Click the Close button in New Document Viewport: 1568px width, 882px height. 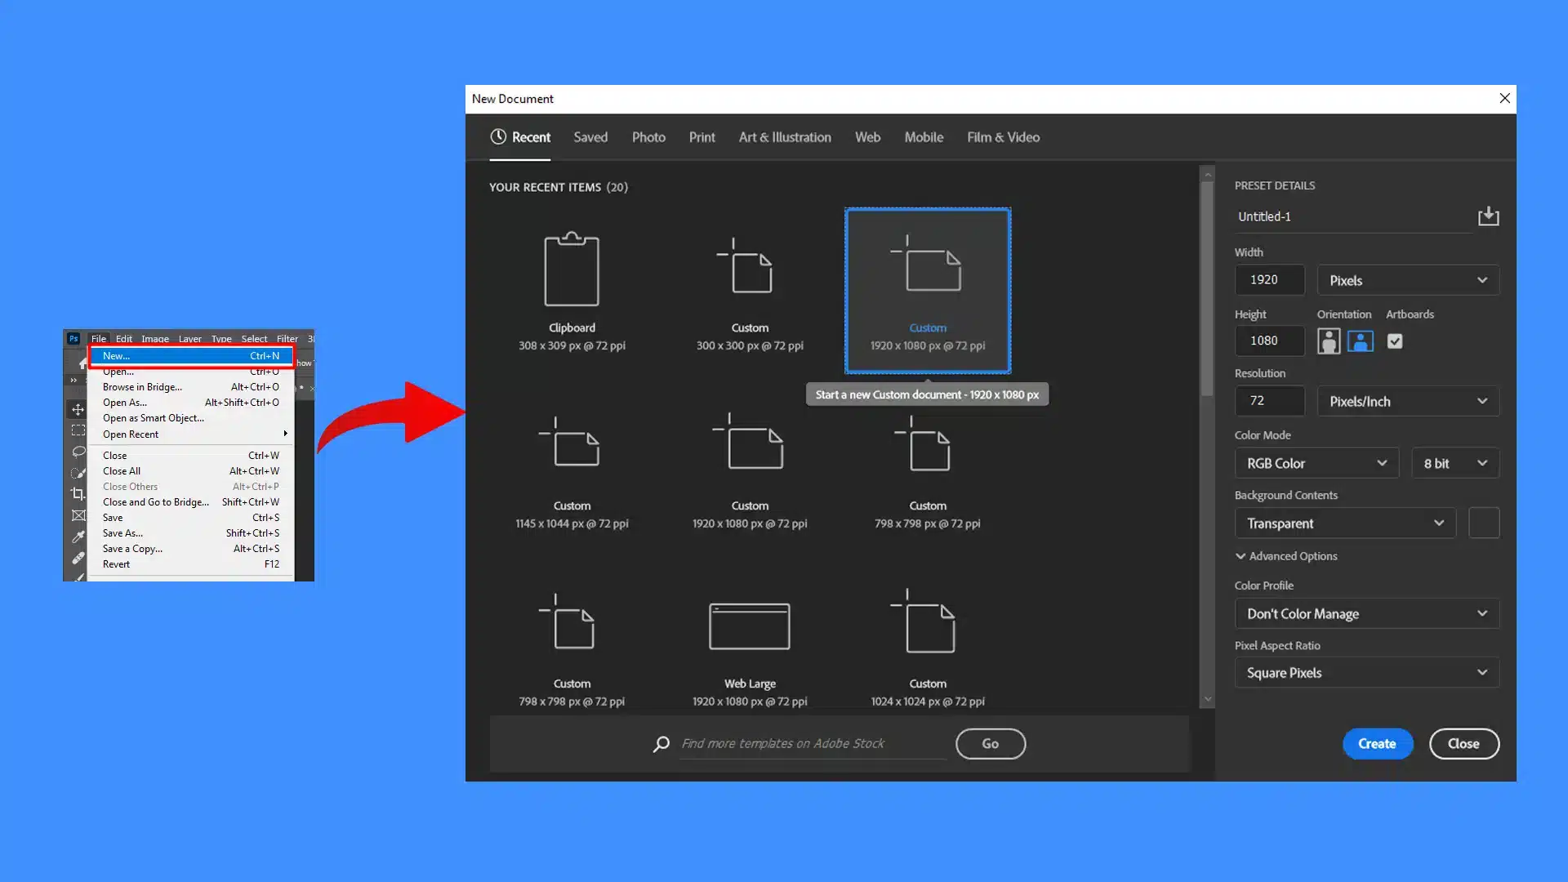point(1463,744)
